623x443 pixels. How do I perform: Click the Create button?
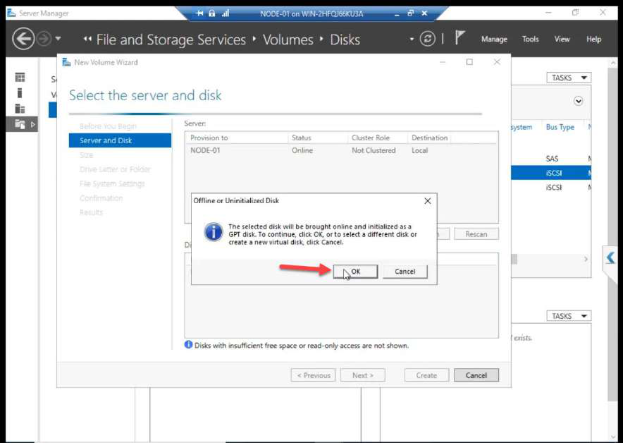coord(426,375)
